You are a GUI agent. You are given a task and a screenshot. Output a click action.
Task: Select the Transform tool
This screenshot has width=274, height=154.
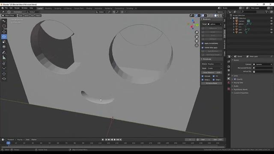4,47
